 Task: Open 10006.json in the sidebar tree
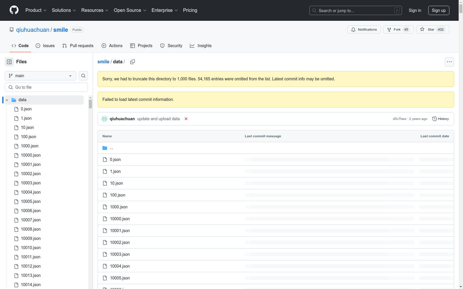click(31, 211)
